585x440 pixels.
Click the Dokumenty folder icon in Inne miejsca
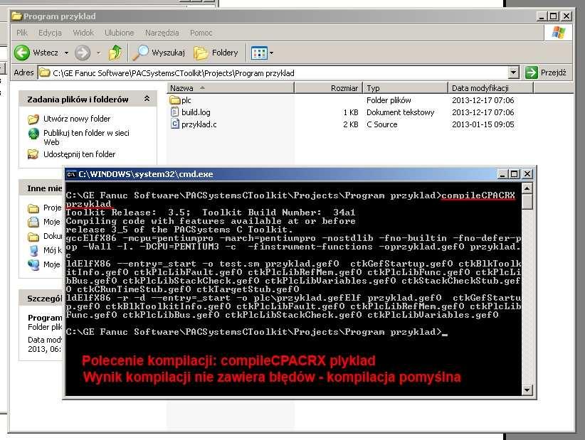tap(33, 237)
